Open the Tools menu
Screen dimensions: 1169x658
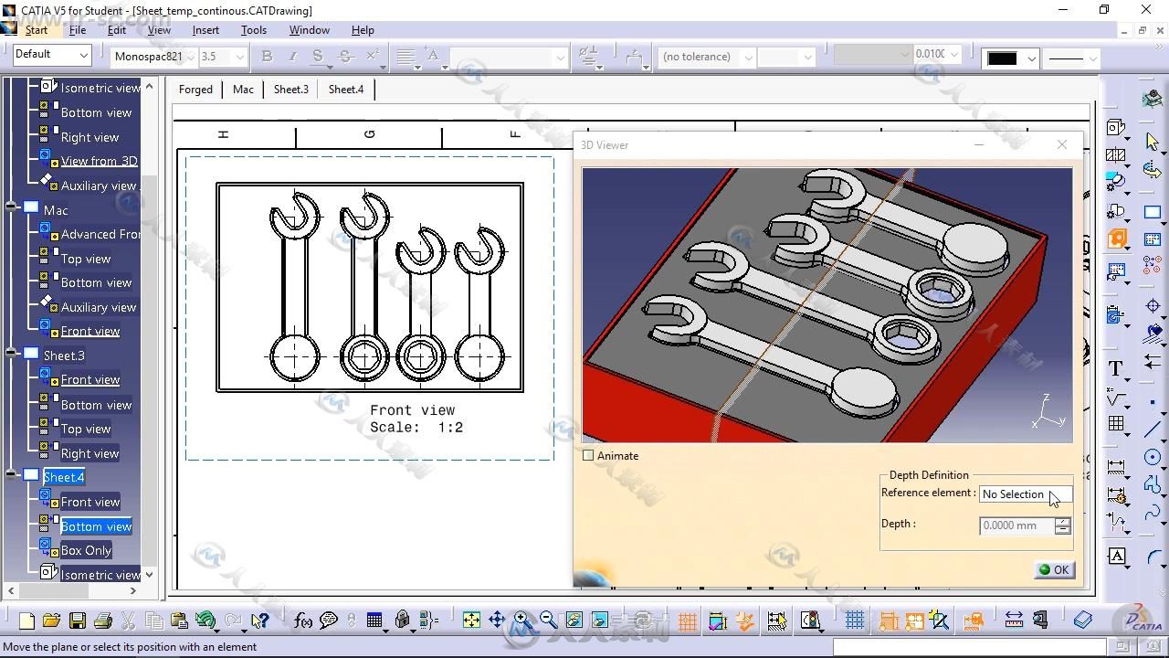pos(254,30)
